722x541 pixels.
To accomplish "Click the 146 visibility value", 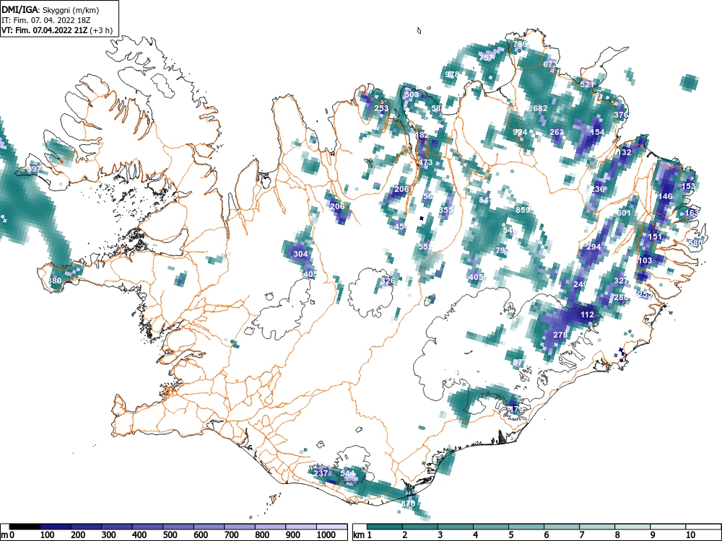I will pos(666,196).
